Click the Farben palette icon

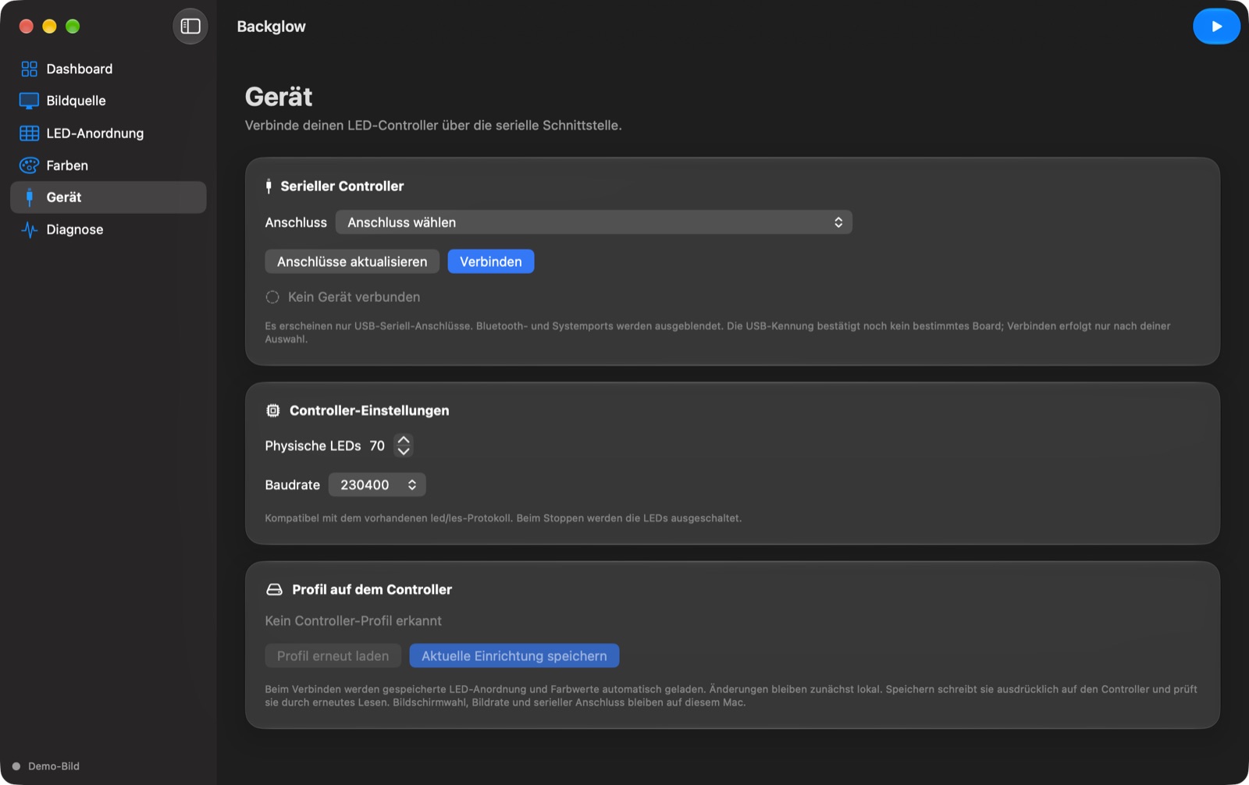point(29,165)
